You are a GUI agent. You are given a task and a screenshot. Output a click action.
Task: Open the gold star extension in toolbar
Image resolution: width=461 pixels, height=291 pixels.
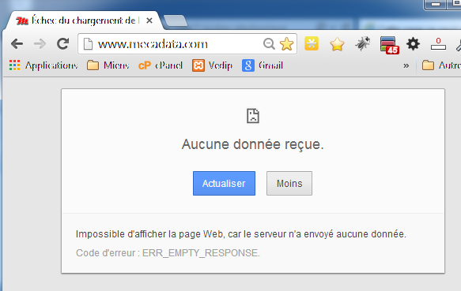337,44
